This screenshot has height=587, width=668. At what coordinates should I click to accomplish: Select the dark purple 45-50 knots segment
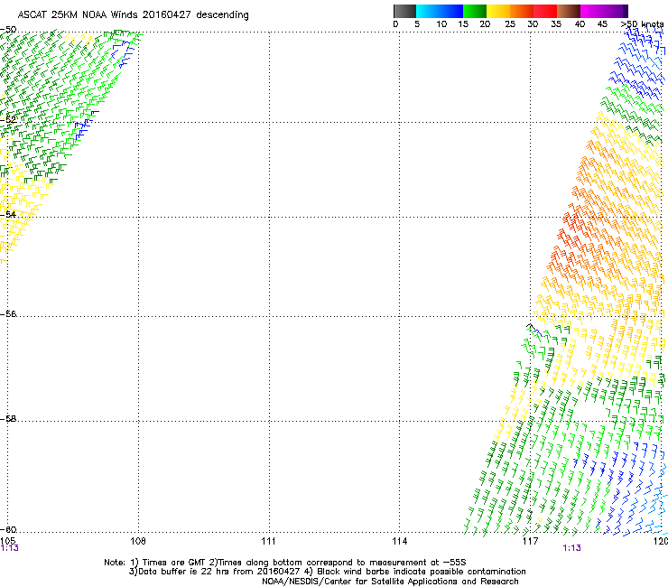click(616, 11)
